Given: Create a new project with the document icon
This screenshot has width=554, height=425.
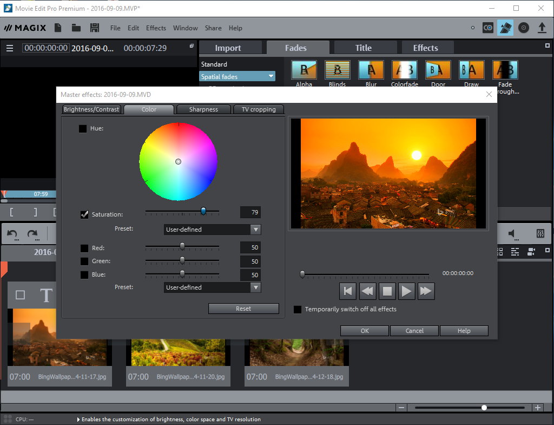Looking at the screenshot, I should [58, 28].
